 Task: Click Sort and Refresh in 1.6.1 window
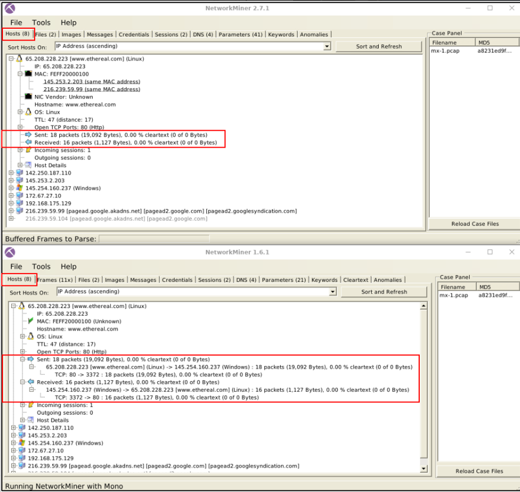pyautogui.click(x=384, y=292)
